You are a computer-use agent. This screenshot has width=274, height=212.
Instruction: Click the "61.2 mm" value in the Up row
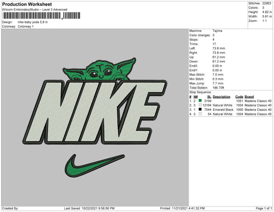pos(219,57)
